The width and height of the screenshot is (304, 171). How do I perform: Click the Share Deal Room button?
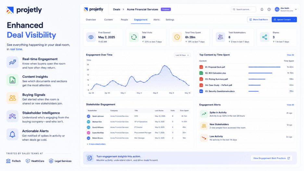[x=259, y=20]
